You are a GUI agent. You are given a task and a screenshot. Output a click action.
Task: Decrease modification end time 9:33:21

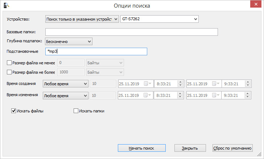coord(247,97)
